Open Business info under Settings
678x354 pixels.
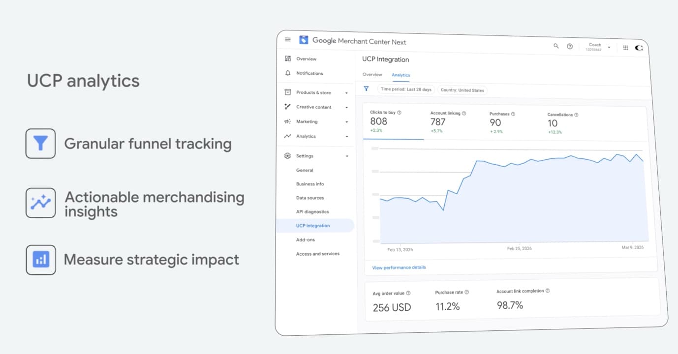[310, 184]
